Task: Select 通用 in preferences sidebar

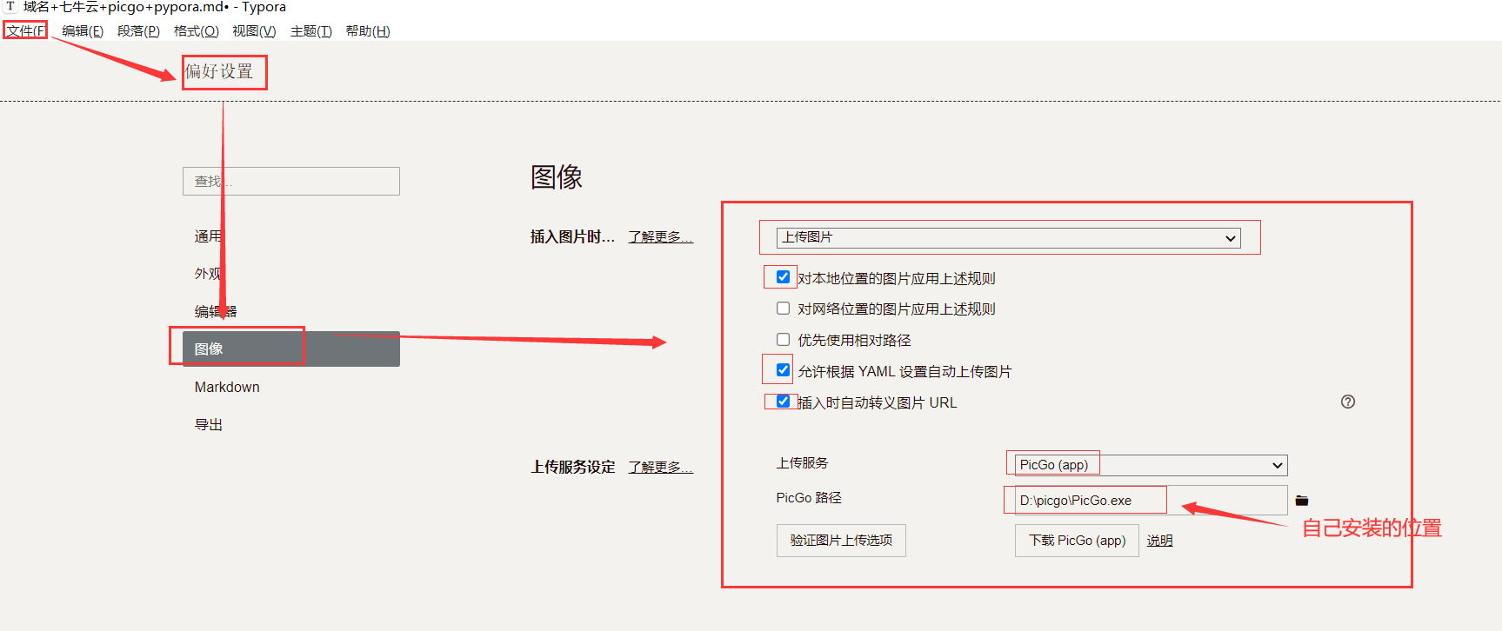Action: click(x=291, y=236)
